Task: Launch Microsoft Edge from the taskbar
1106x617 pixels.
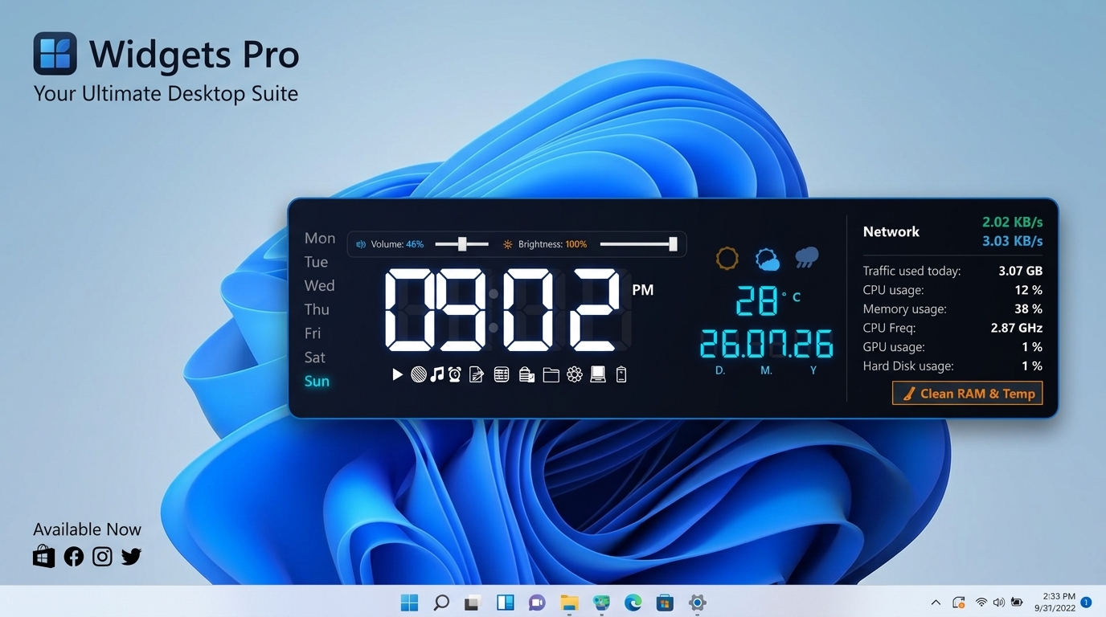Action: point(633,603)
